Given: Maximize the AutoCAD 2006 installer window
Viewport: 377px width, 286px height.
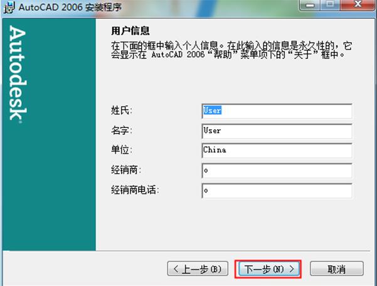Looking at the screenshot, I should (x=330, y=5).
